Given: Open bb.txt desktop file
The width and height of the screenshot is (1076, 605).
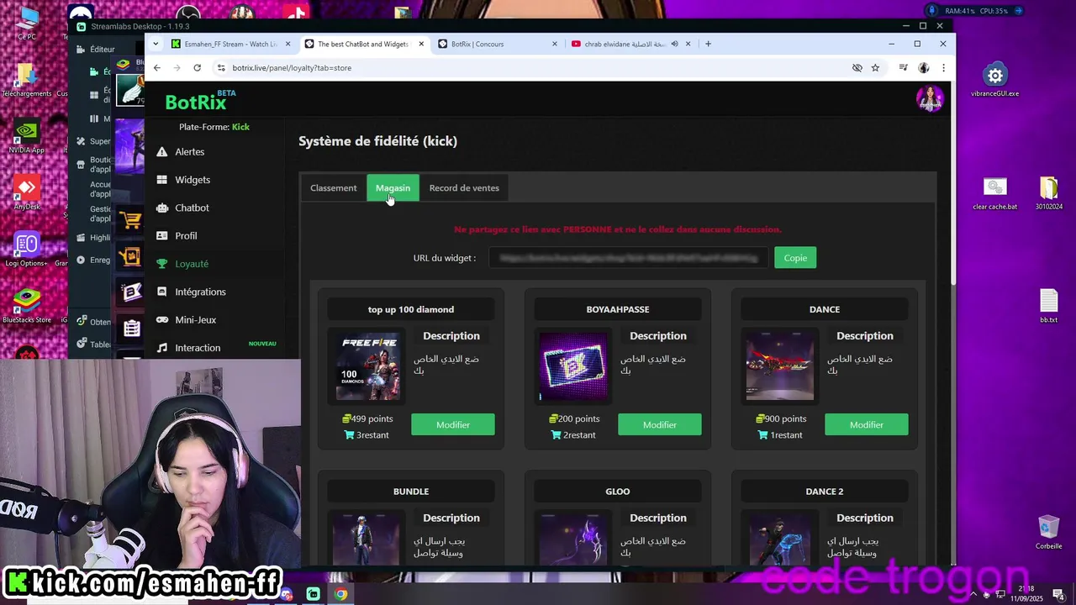Looking at the screenshot, I should (1048, 307).
